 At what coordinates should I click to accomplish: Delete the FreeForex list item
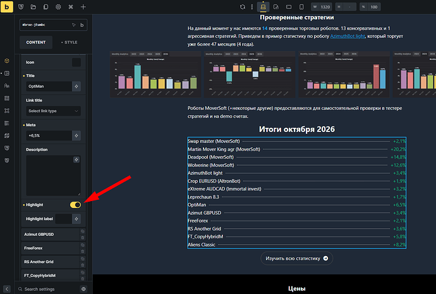83,251
